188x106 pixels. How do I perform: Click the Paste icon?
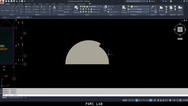[x=171, y=9]
